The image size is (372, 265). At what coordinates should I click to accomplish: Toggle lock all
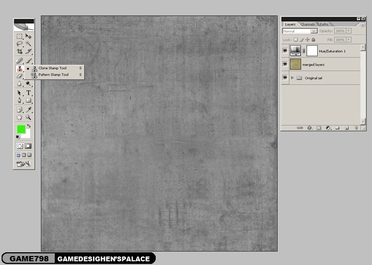click(314, 40)
